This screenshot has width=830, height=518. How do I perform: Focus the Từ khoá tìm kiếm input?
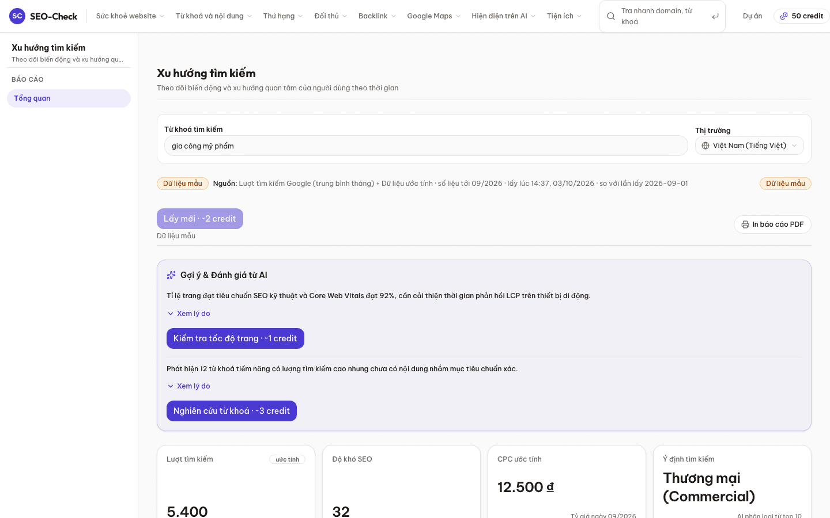point(426,146)
